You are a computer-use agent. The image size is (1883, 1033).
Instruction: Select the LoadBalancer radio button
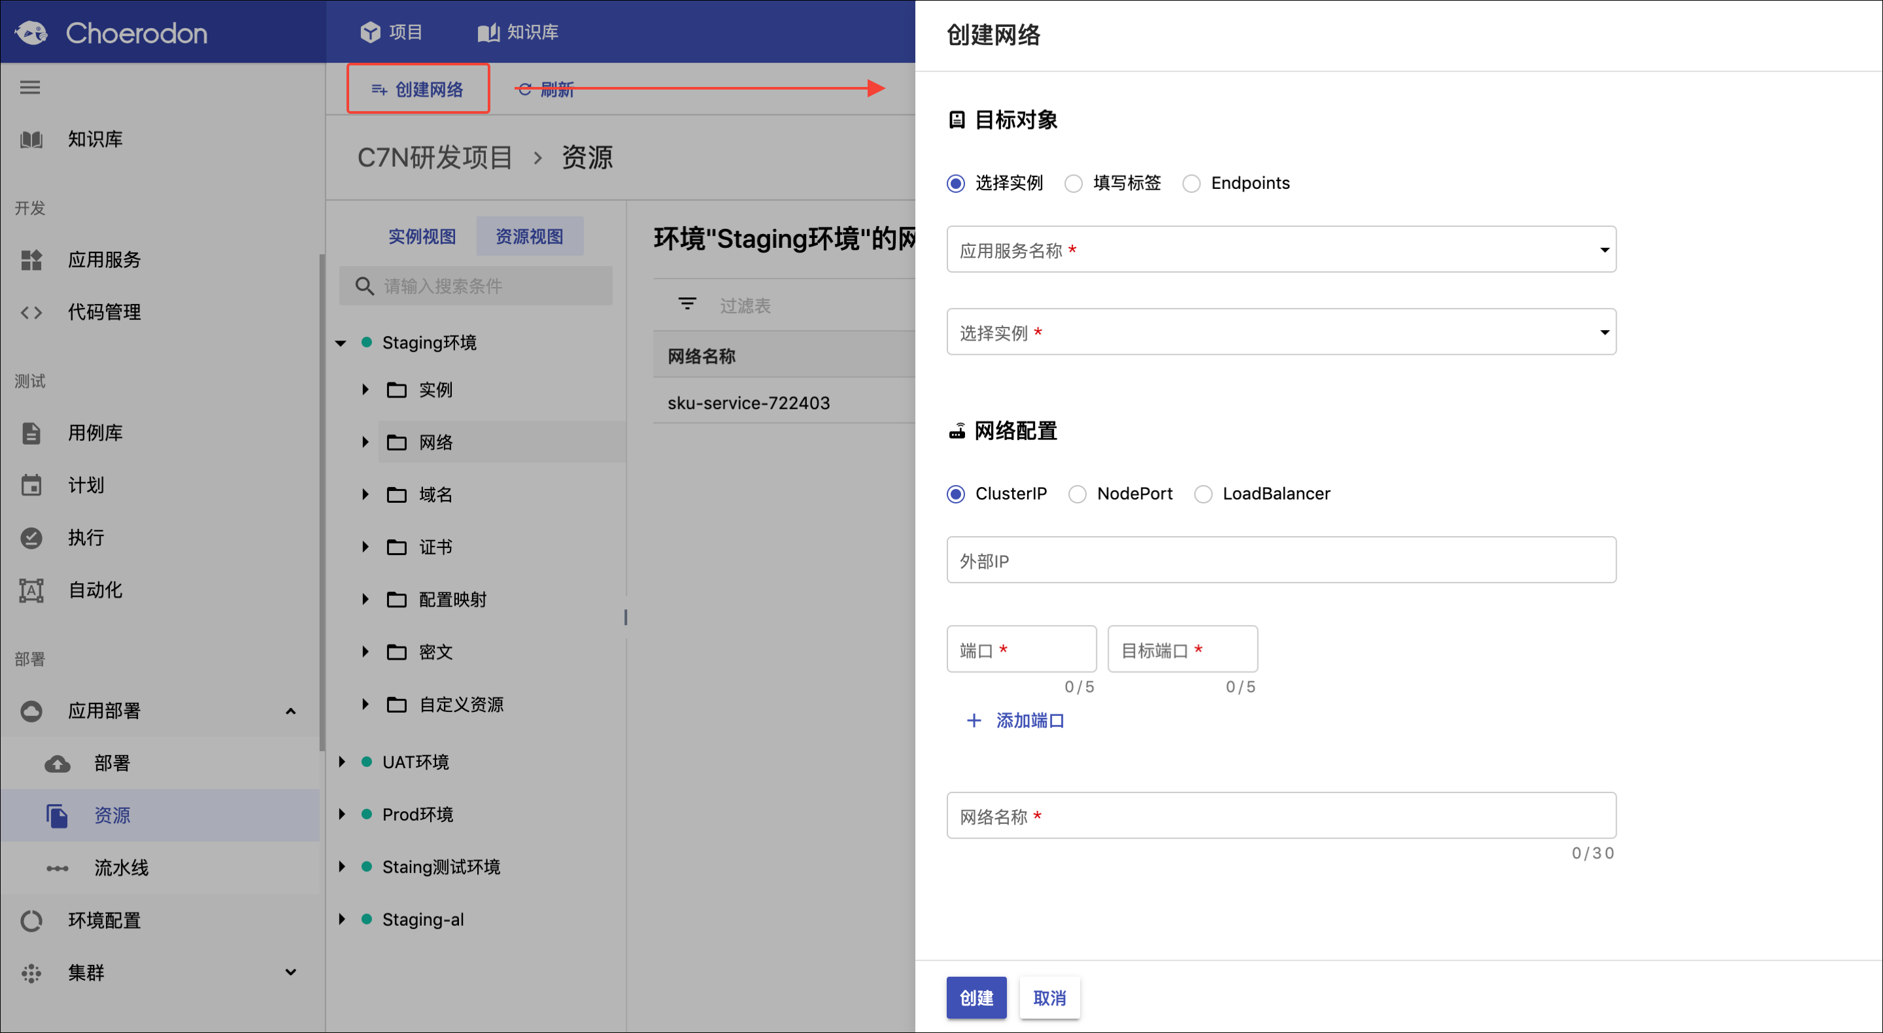click(1203, 494)
